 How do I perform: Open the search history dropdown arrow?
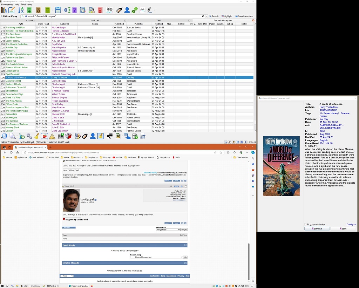(206, 16)
